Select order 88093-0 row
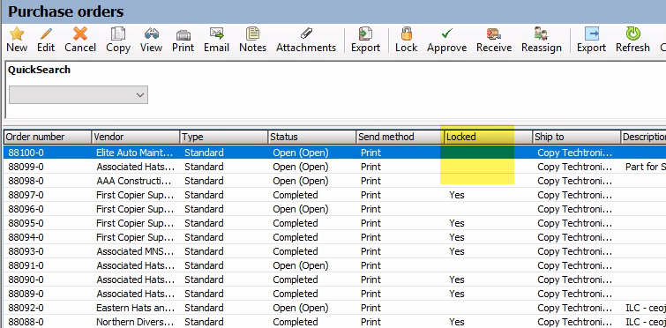This screenshot has width=666, height=328. coord(334,251)
